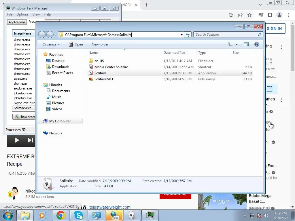This screenshot has height=221, width=295.
Task: Select Skype.exe process in Task Manager
Action: 24,103
